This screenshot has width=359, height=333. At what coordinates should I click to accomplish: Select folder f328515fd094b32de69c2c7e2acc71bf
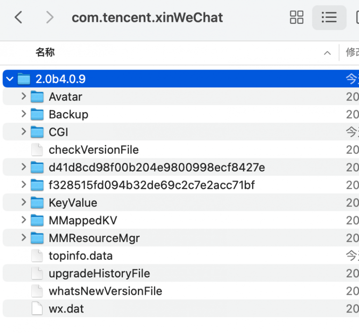[151, 185]
